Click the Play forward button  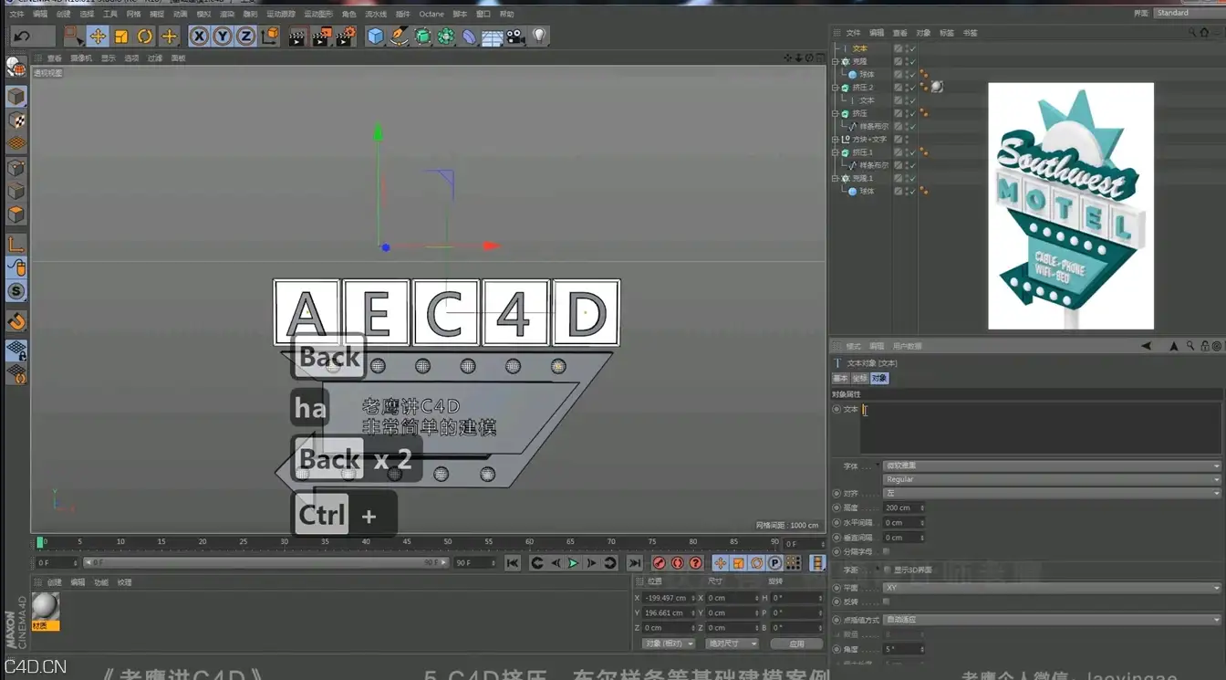pos(573,563)
